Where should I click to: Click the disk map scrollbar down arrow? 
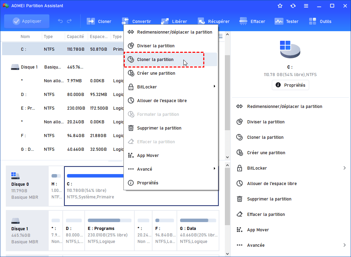[228, 254]
